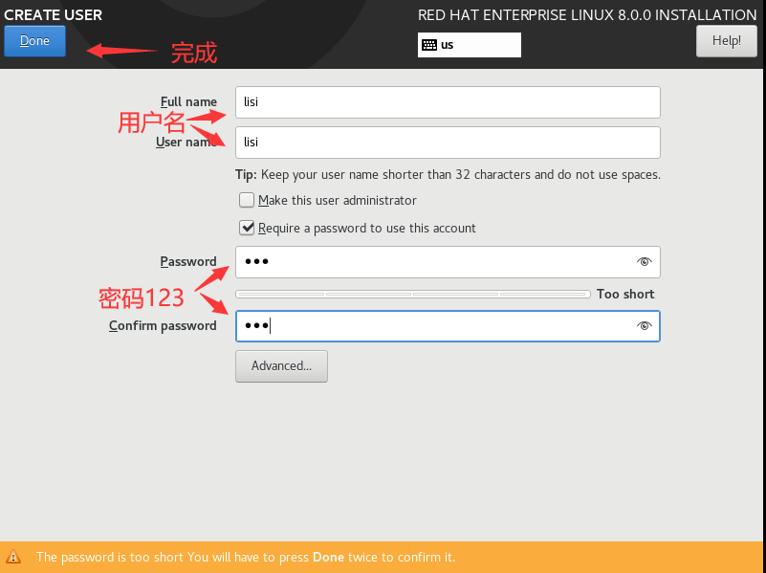Open the Advanced... user settings

point(281,365)
